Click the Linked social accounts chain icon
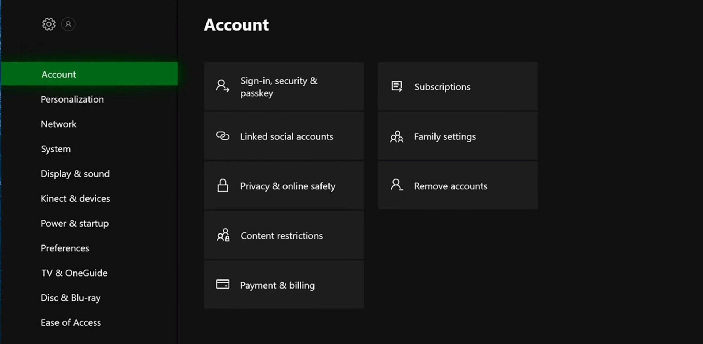Viewport: 703px width, 344px height. 222,136
